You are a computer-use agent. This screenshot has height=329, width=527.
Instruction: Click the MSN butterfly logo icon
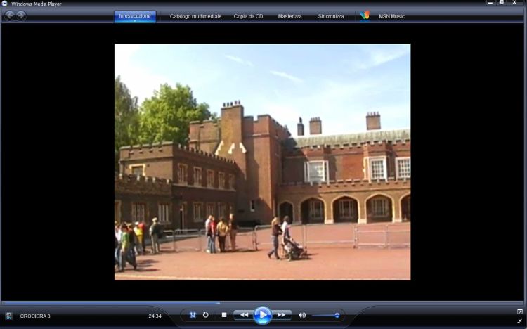pyautogui.click(x=364, y=15)
